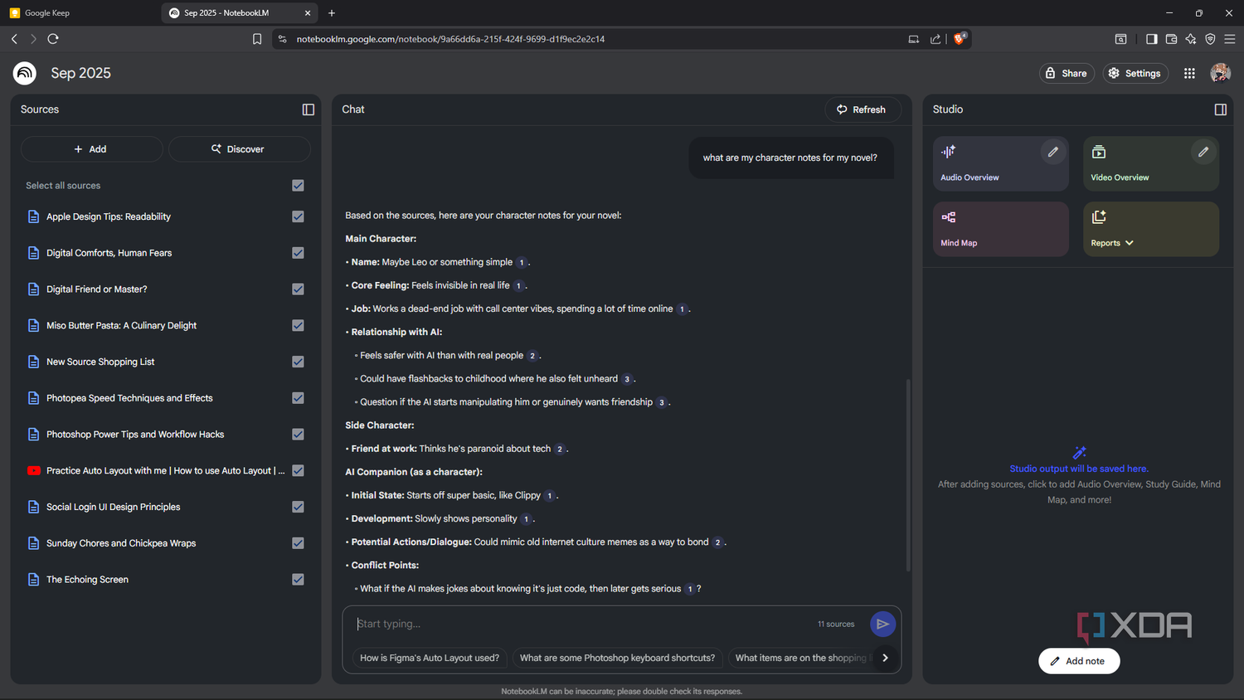The width and height of the screenshot is (1244, 700).
Task: Bookmark this page icon in address bar
Action: (x=257, y=39)
